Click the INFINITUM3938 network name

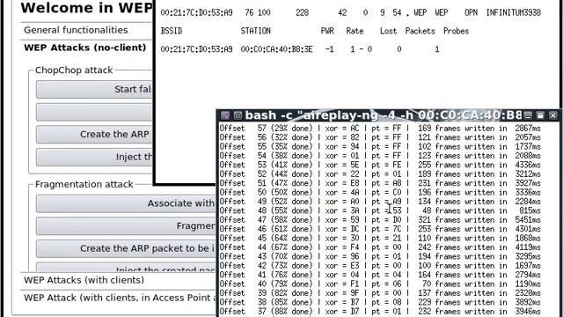514,12
